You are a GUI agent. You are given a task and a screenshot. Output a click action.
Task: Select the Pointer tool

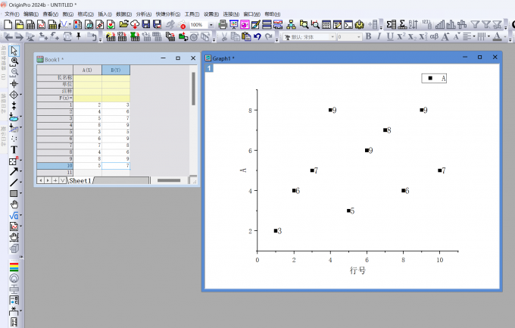pyautogui.click(x=14, y=50)
